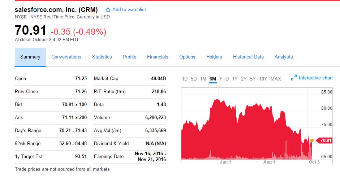Switch chart to 1Y range
Screen dimensions: 340x178
click(235, 79)
